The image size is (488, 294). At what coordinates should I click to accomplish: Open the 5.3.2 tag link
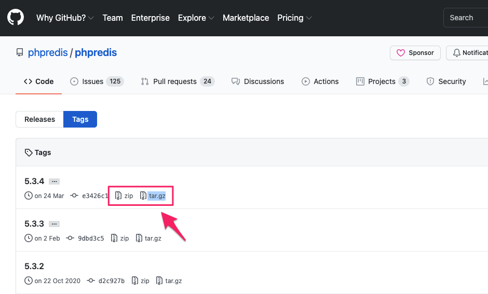coord(34,267)
